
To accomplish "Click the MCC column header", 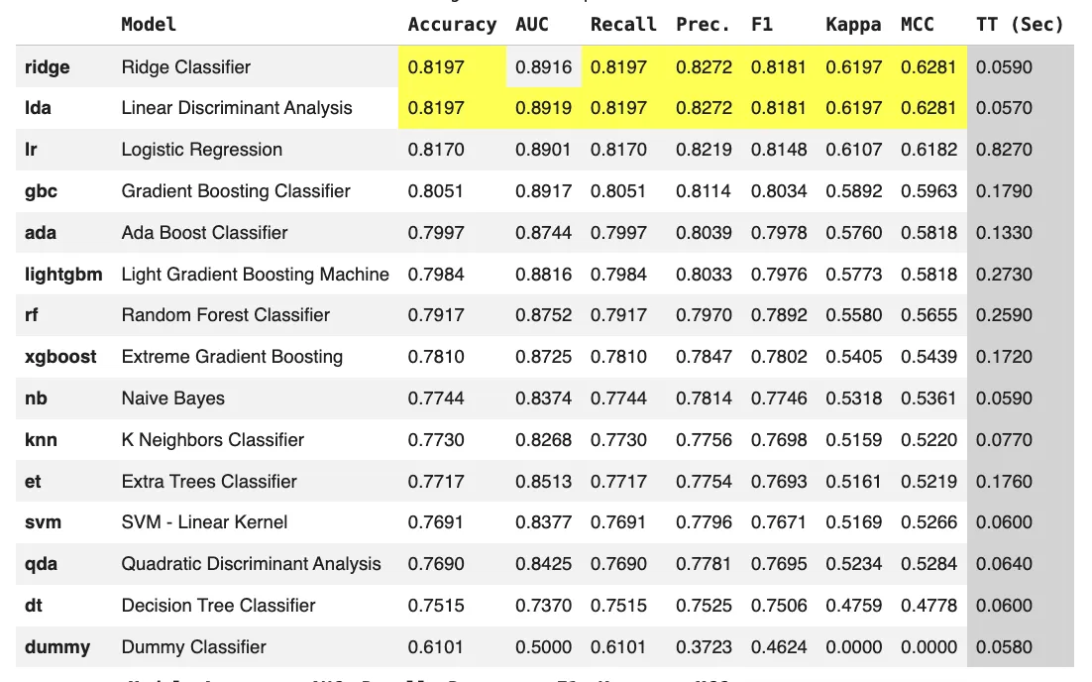I will pyautogui.click(x=918, y=25).
